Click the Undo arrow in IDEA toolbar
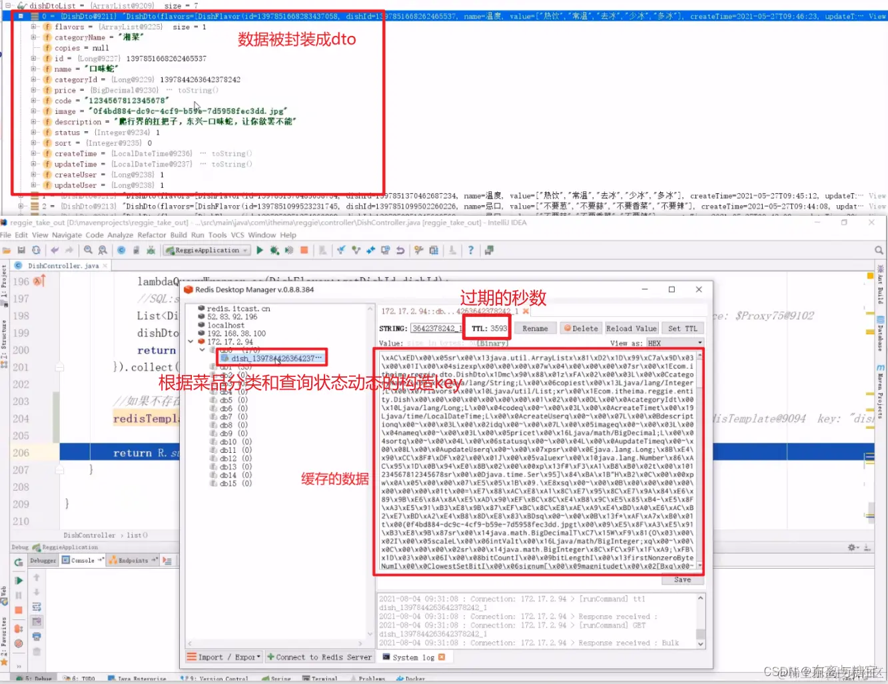Viewport: 888px width, 684px height. 55,250
